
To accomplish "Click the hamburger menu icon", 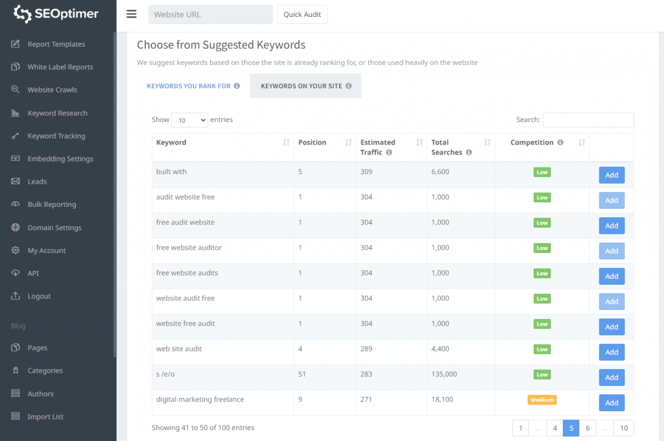I will point(132,14).
